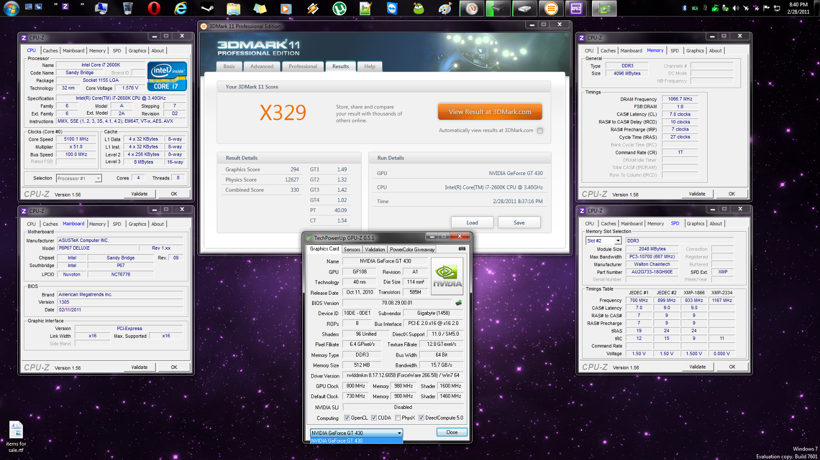Click the GPU-Z screenshot camera icon
The image size is (820, 460).
pos(462,249)
